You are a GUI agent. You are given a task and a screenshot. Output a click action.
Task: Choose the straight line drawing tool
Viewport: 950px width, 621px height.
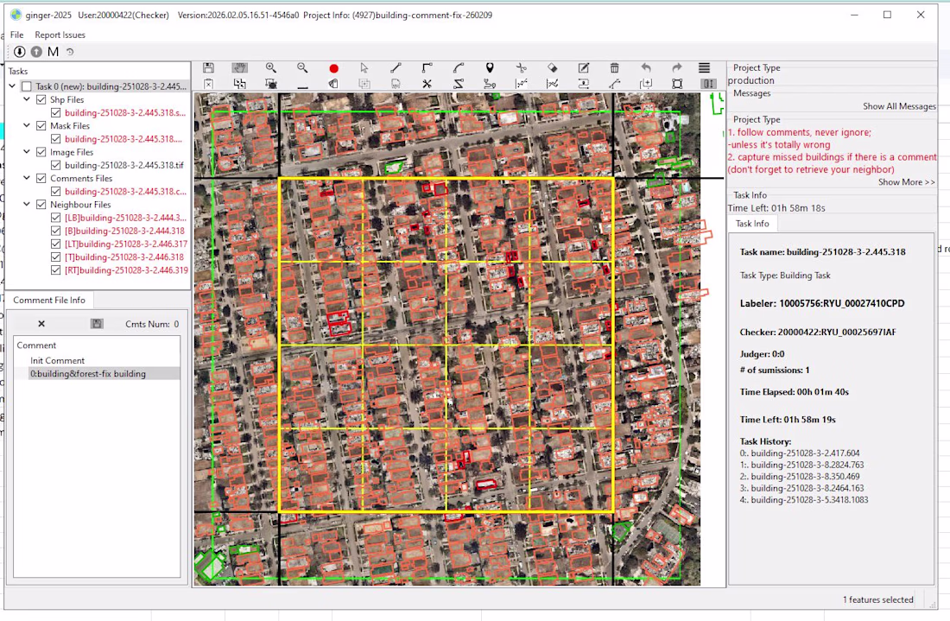point(396,68)
